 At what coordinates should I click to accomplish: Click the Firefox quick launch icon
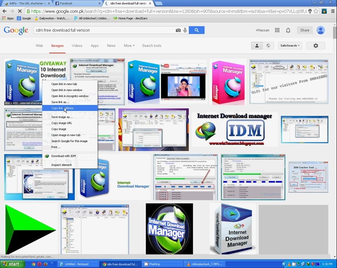pos(46,264)
